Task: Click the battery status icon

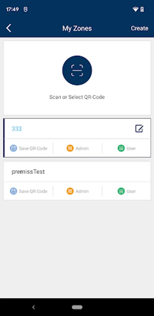Action: (142, 9)
